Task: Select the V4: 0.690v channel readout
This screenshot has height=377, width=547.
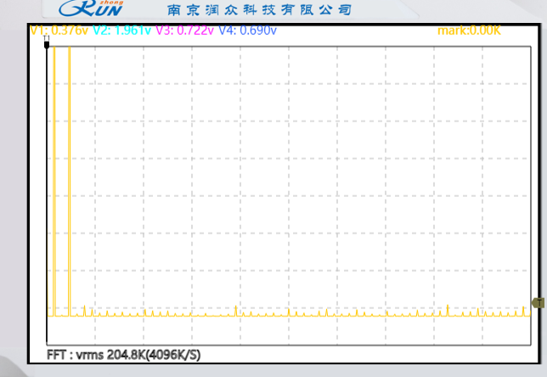Action: tap(248, 31)
